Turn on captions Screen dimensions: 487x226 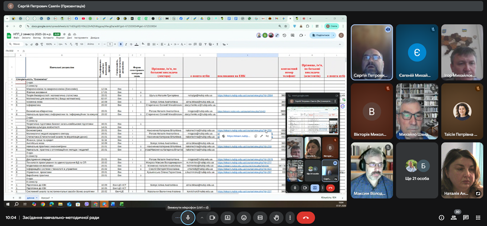point(260,218)
